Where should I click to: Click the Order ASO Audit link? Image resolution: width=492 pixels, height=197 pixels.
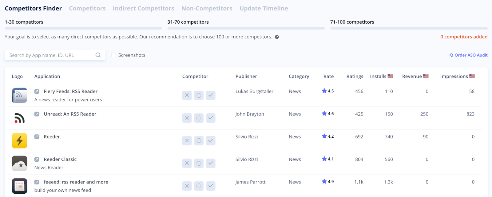468,55
